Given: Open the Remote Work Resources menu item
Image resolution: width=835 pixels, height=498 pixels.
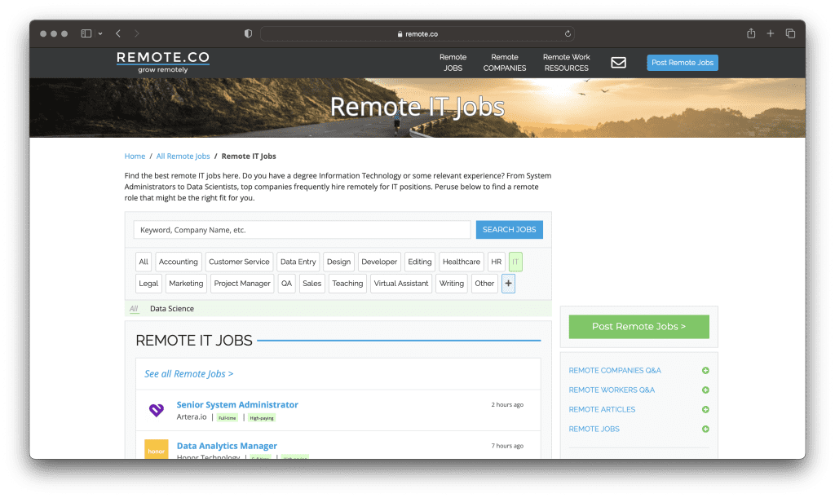Looking at the screenshot, I should pyautogui.click(x=566, y=63).
